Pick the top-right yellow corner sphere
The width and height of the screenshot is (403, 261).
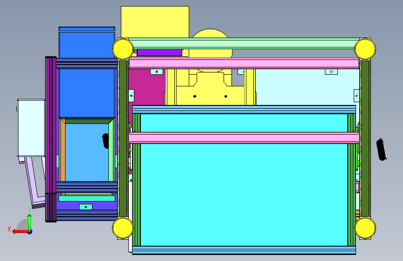pos(365,49)
